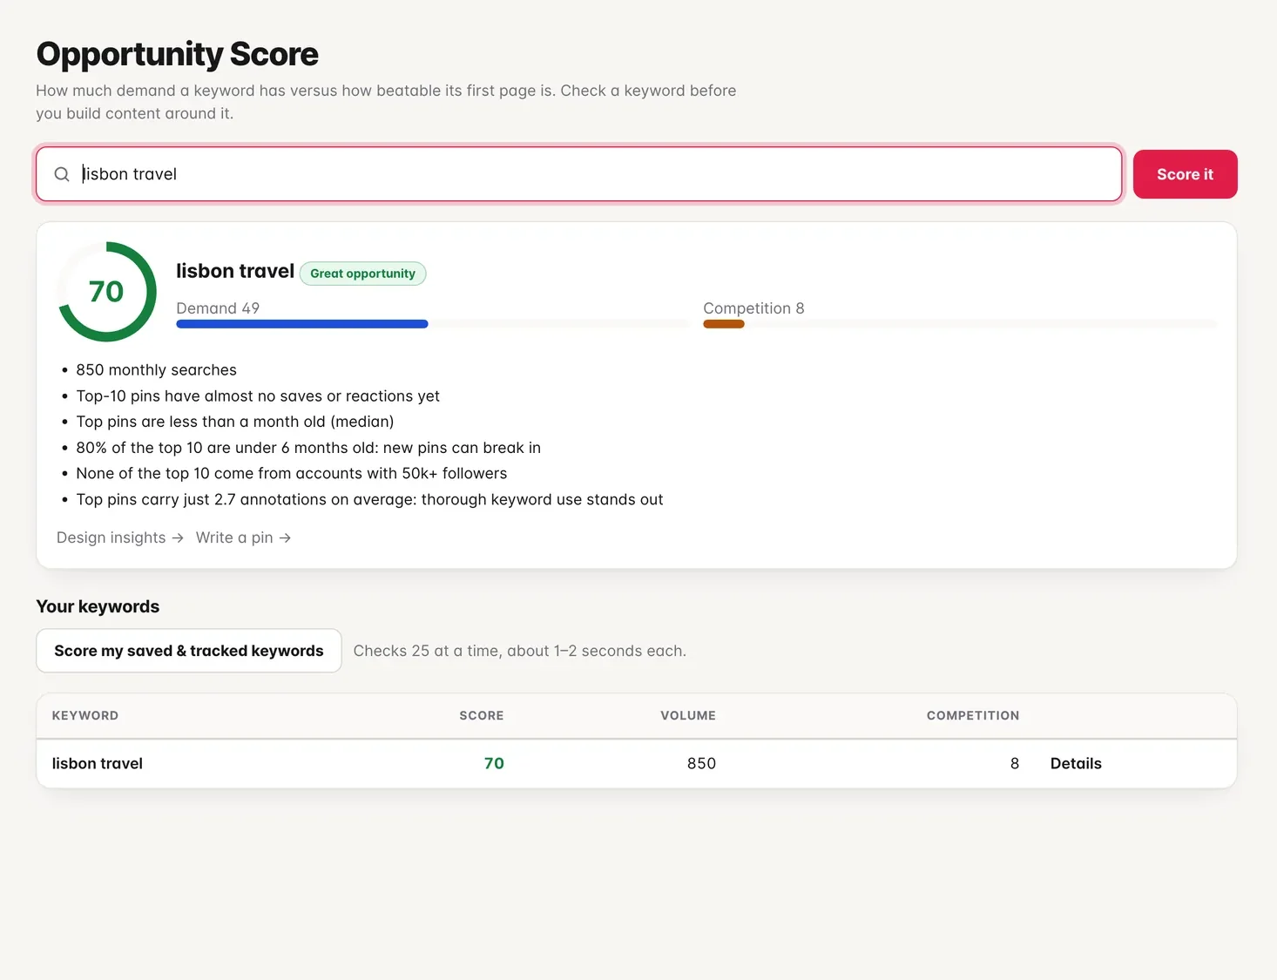Click the '2.7 annotations on average' bullet
The height and width of the screenshot is (980, 1277).
pyautogui.click(x=369, y=500)
